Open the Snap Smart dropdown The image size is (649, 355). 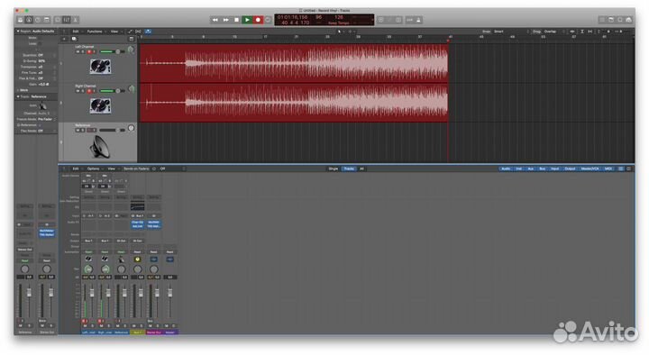tap(511, 32)
